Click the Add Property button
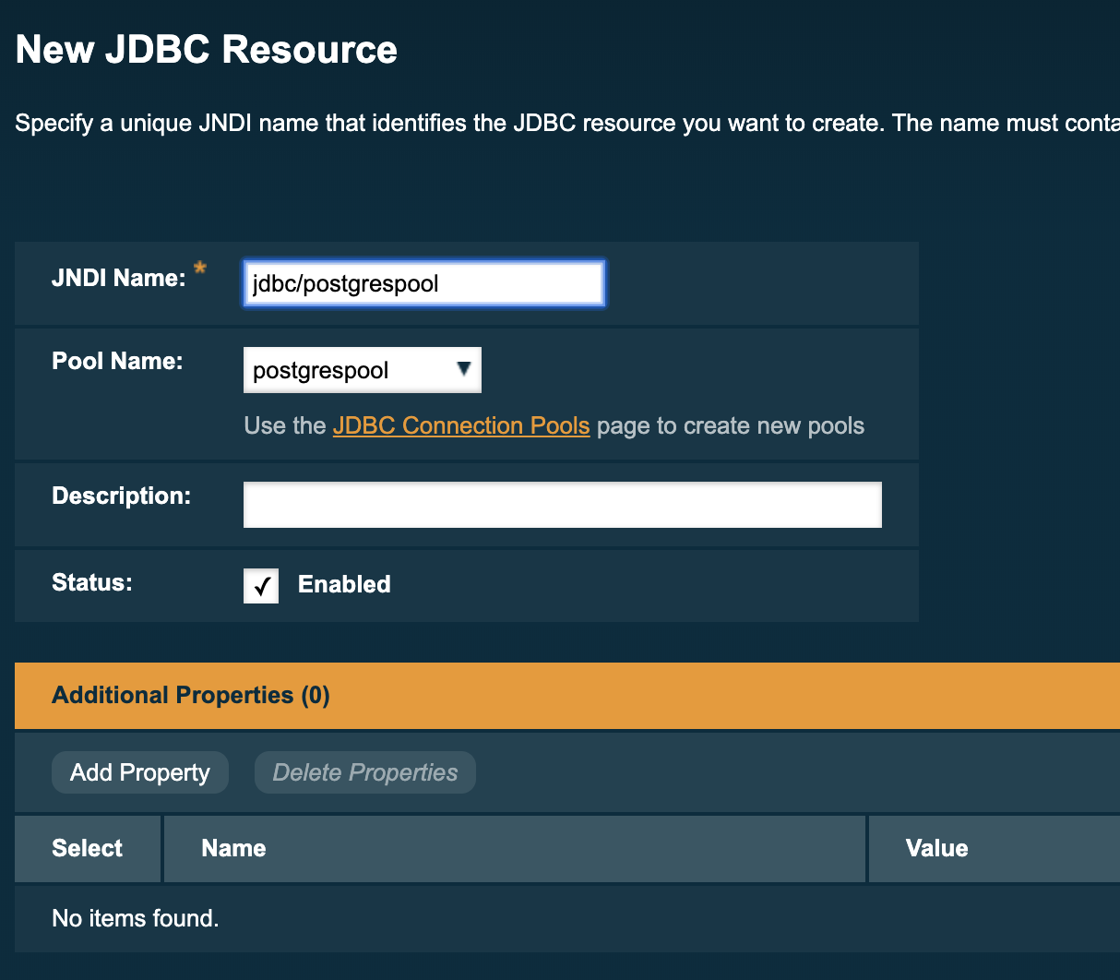The width and height of the screenshot is (1120, 980). [140, 772]
